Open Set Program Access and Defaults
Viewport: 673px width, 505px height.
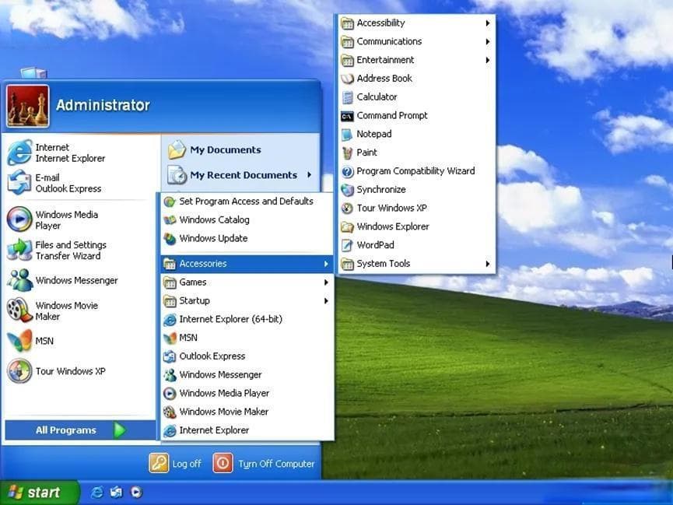[x=247, y=202]
